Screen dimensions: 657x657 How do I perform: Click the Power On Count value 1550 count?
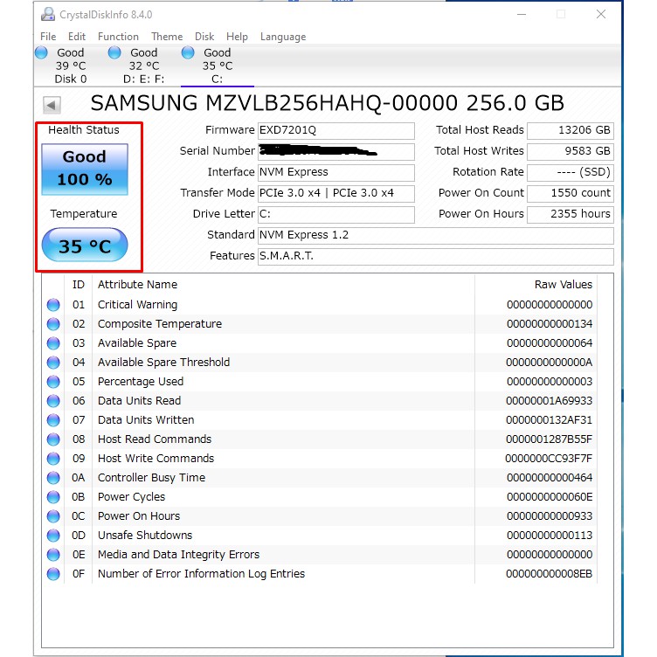tap(571, 193)
